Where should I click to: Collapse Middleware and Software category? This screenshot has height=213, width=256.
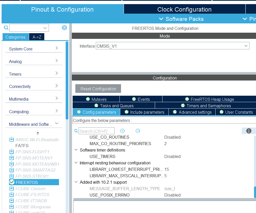(x=57, y=123)
